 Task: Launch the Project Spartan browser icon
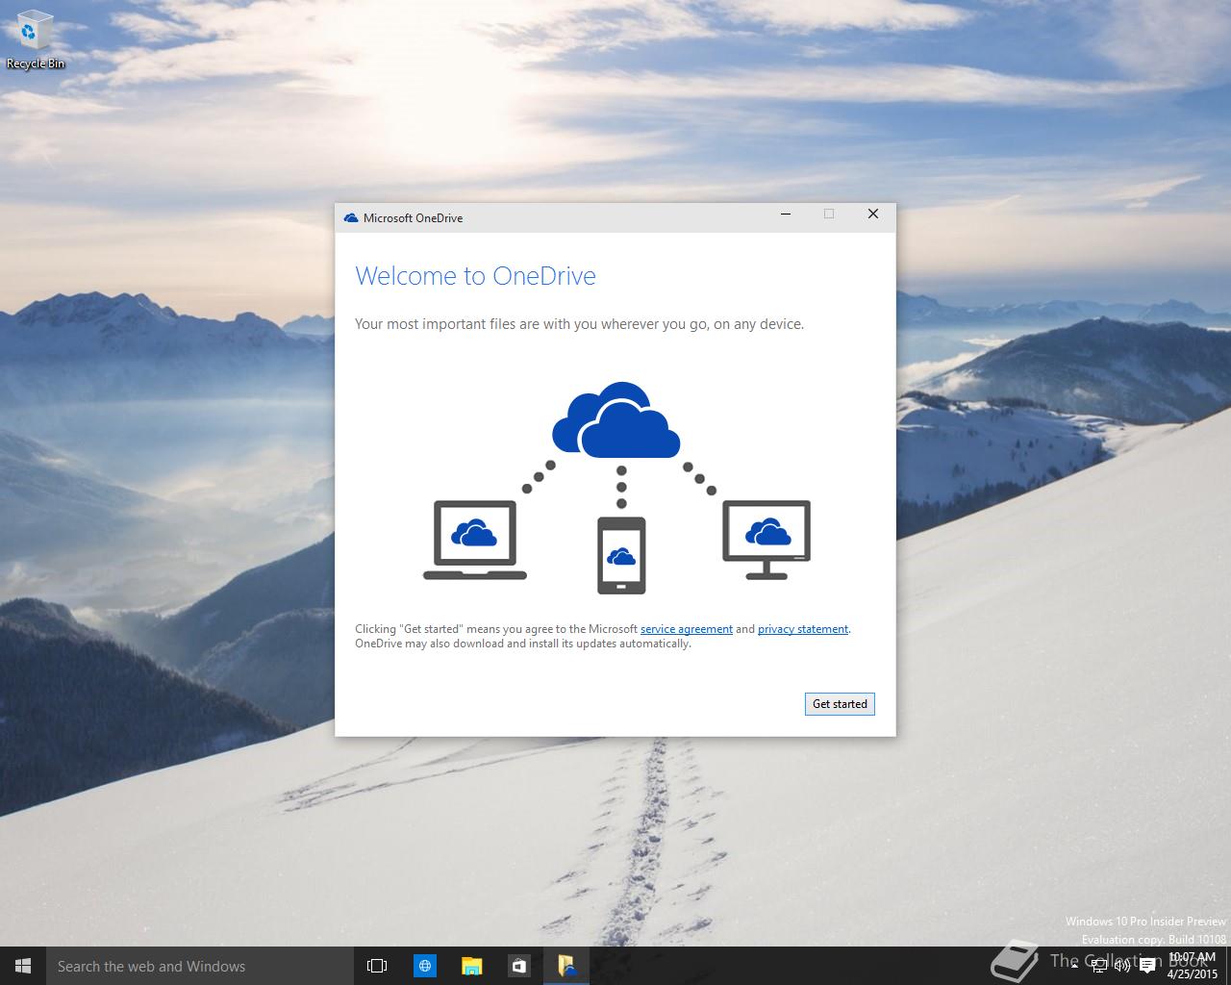424,966
